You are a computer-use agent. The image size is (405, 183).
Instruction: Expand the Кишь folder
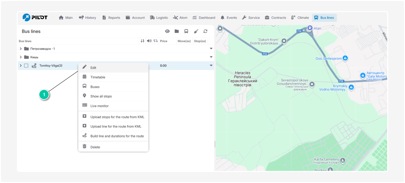(21, 57)
